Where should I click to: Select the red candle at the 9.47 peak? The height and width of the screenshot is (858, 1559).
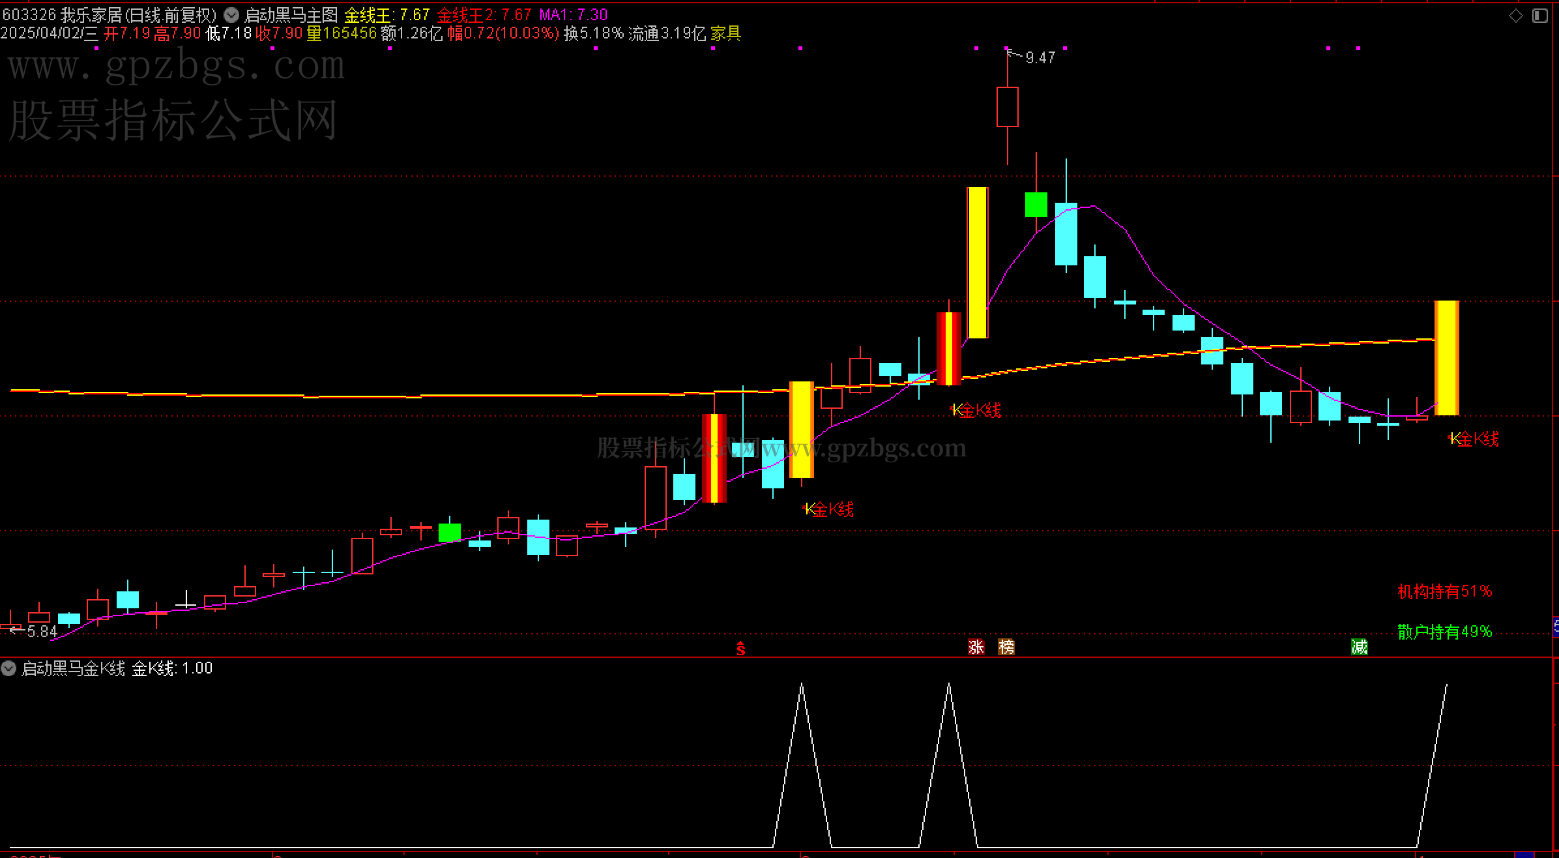point(1008,107)
